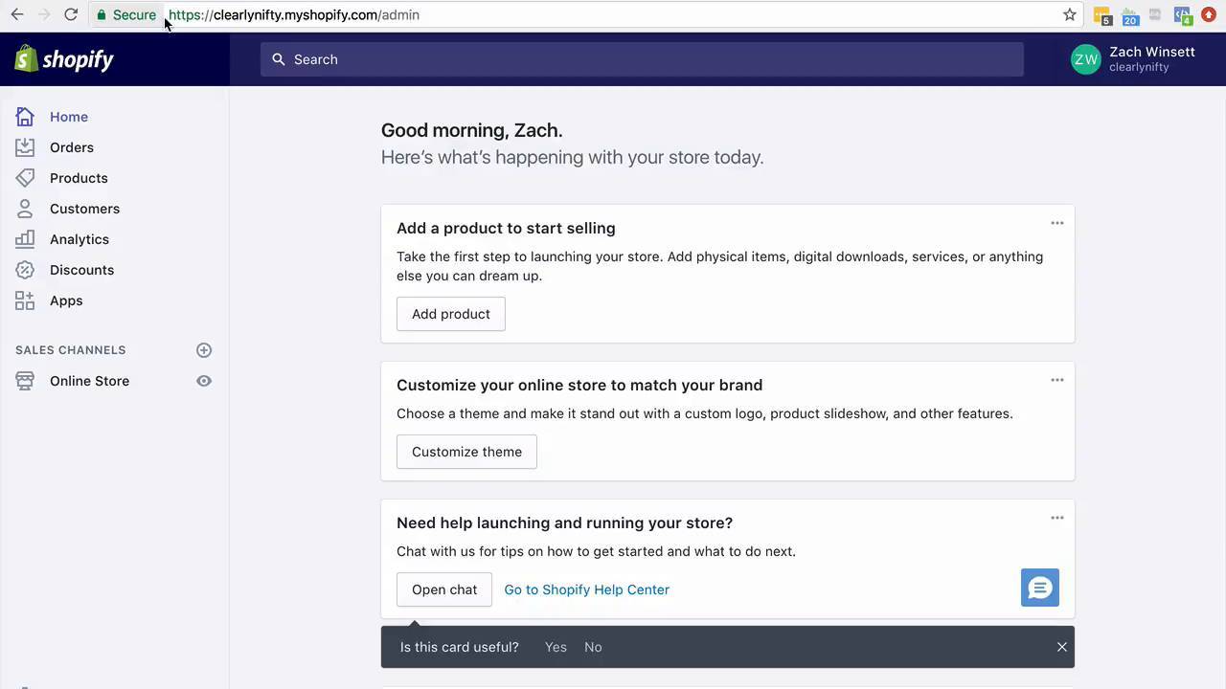
Task: Add a sales channel plus icon
Action: (x=204, y=350)
